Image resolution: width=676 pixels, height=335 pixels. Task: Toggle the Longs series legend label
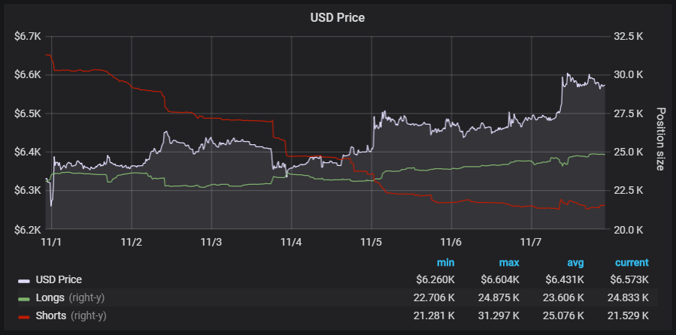[50, 297]
